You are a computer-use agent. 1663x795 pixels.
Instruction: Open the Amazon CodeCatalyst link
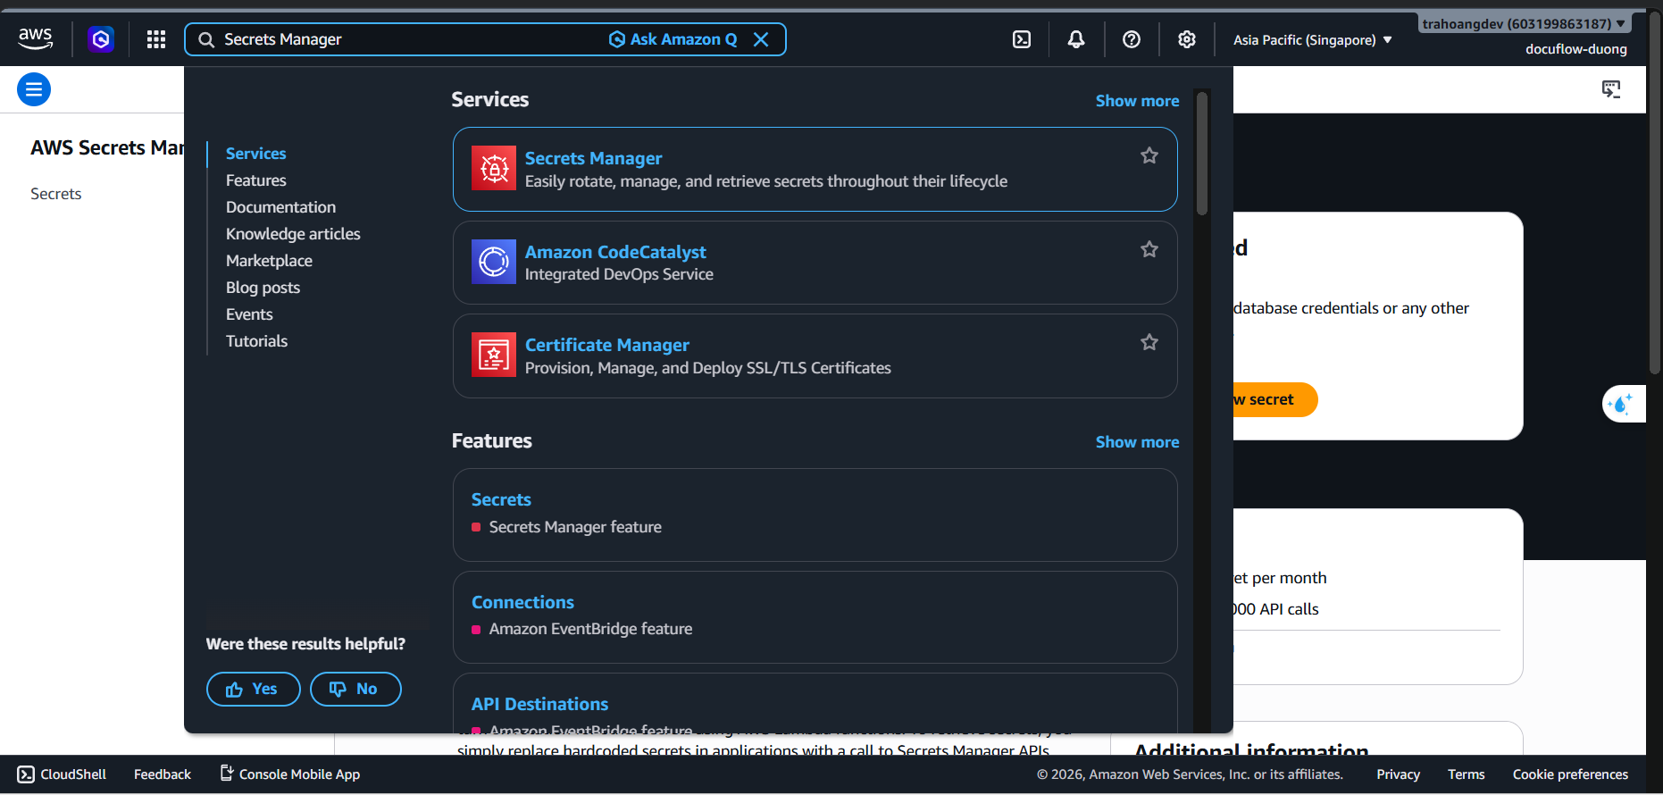[x=615, y=252]
